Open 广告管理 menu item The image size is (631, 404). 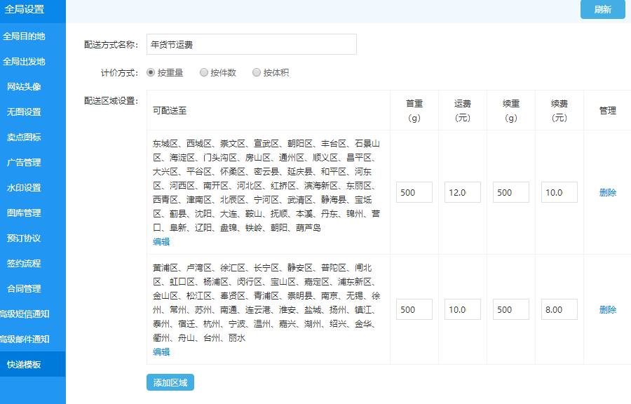(25, 163)
